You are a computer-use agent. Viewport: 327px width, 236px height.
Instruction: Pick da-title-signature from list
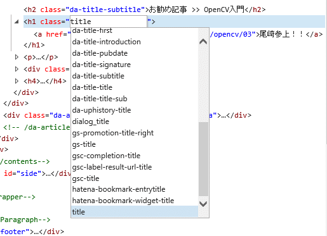[135, 65]
